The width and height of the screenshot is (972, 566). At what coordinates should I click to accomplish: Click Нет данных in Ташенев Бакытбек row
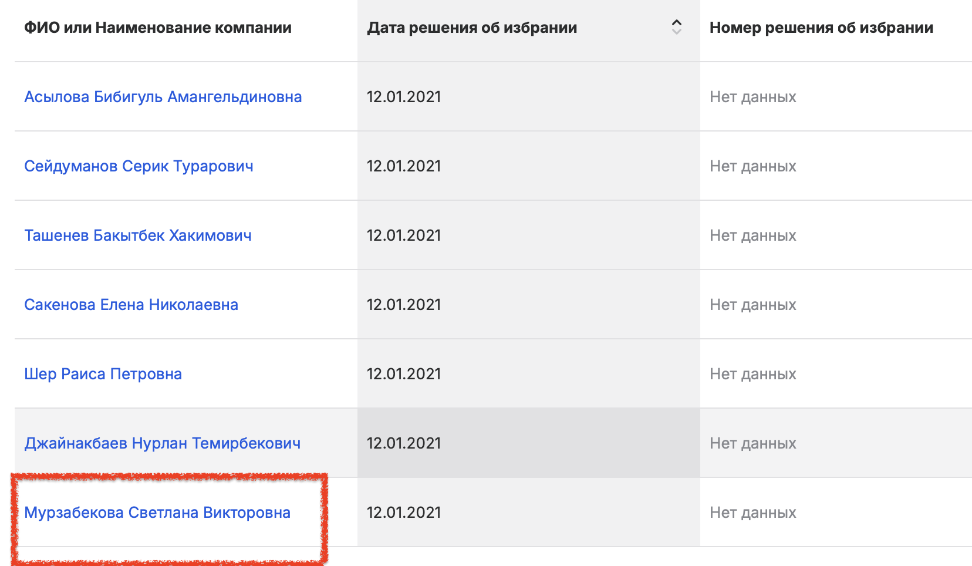pyautogui.click(x=752, y=235)
